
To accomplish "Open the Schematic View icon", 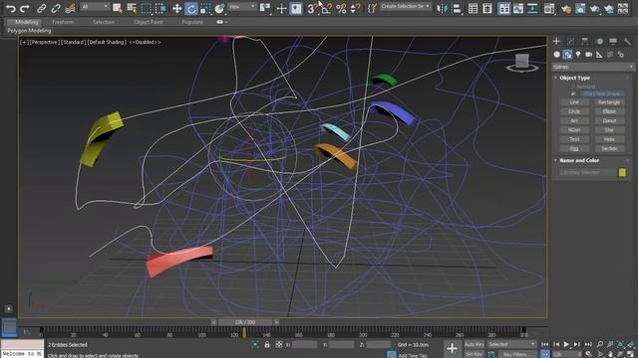I will point(532,8).
